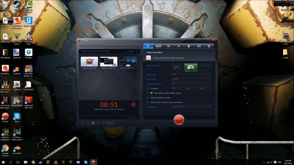Toggle Use Perfect Video Match mode checkbox

pos(148,93)
